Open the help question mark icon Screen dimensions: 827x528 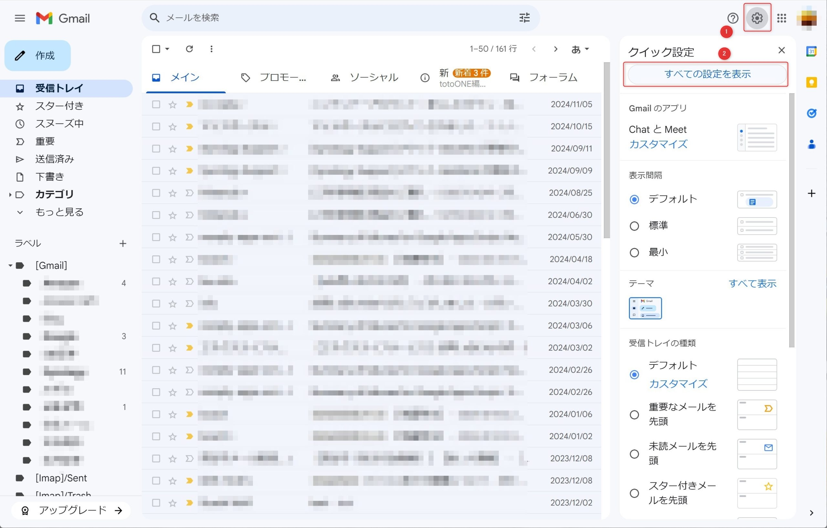tap(732, 18)
